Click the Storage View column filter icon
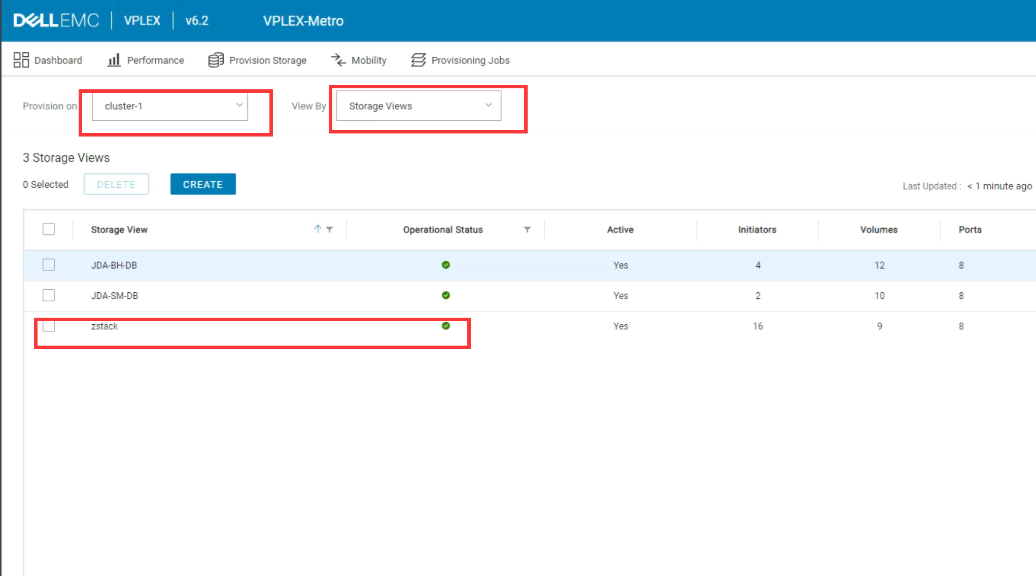 330,229
